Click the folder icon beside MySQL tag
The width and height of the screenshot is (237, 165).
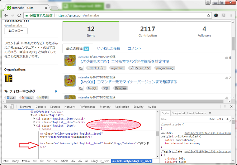tap(81, 88)
